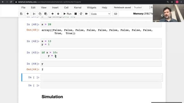Click the if x > 10 code cell
The image size is (184, 103).
[x=101, y=54]
